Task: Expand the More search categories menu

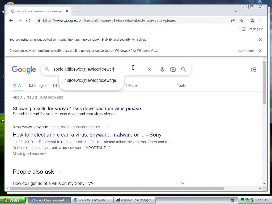Action: click(131, 86)
